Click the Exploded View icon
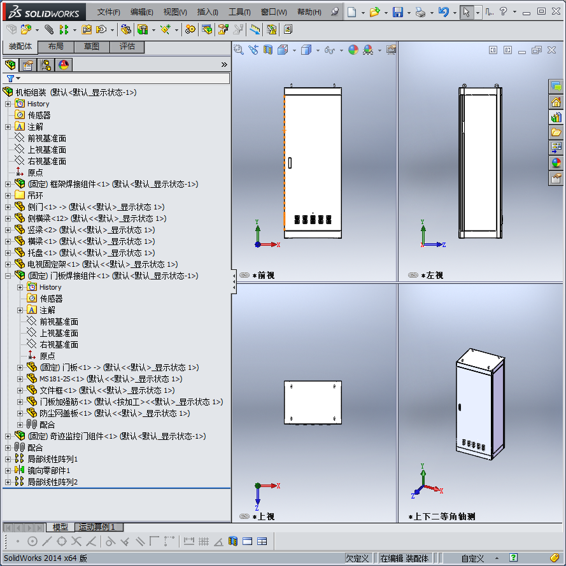 click(223, 29)
